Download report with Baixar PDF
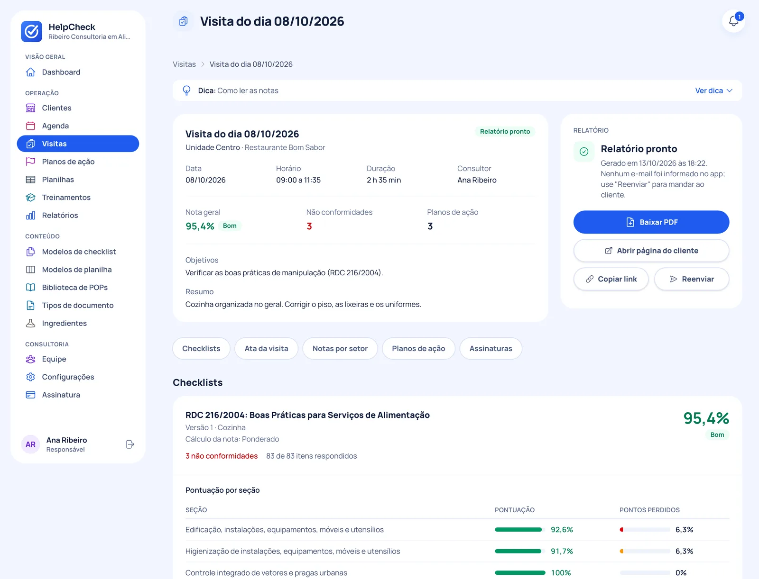 [x=651, y=222]
